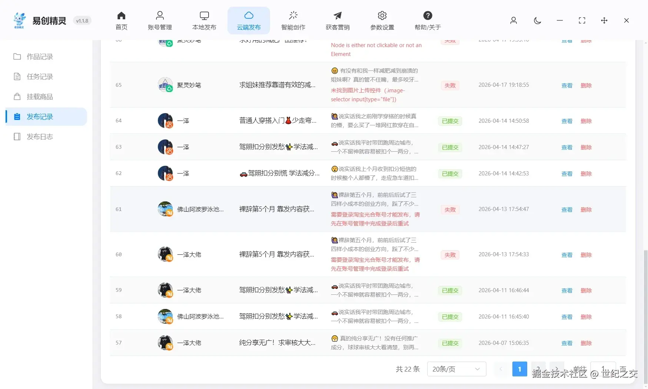Open the 20条/页 page size dropdown

coord(456,369)
